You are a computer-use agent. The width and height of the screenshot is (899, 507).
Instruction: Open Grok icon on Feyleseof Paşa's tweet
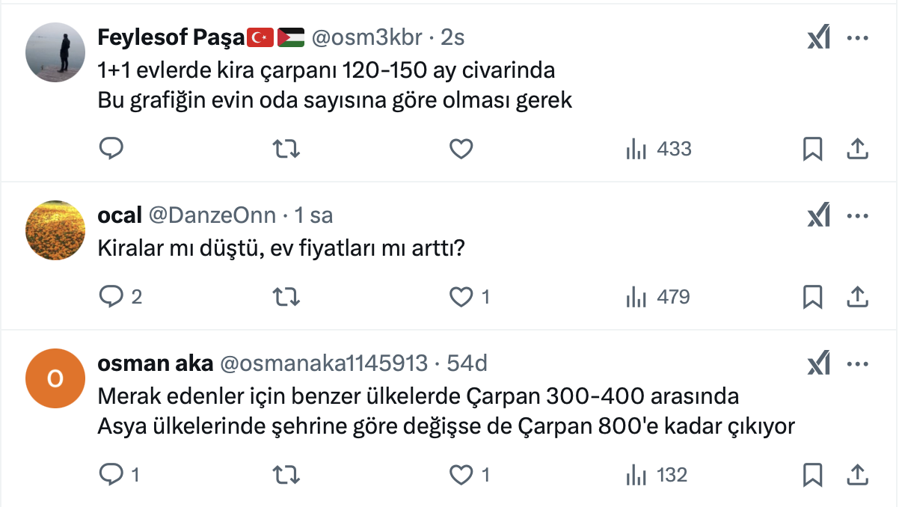[x=819, y=38]
